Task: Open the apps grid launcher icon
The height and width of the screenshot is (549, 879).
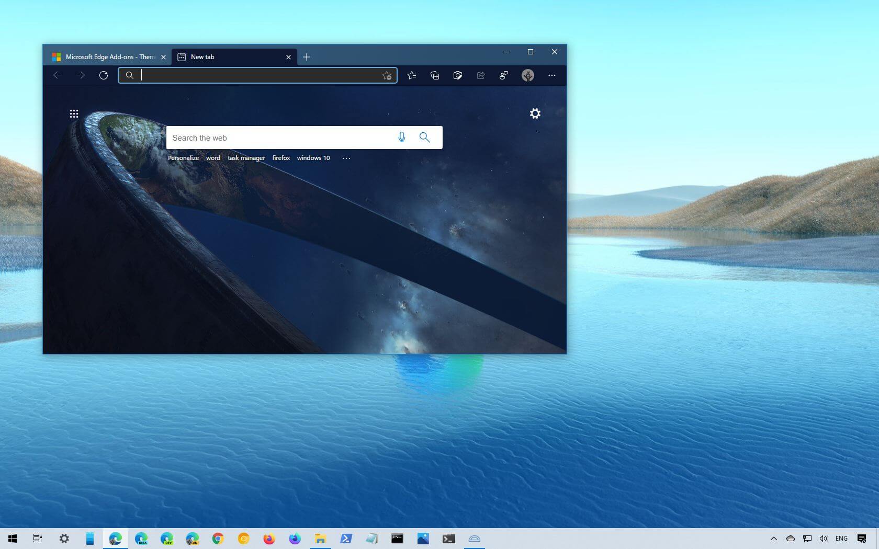Action: [x=74, y=113]
